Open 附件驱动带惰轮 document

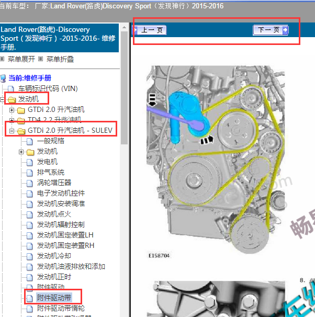click(x=61, y=309)
